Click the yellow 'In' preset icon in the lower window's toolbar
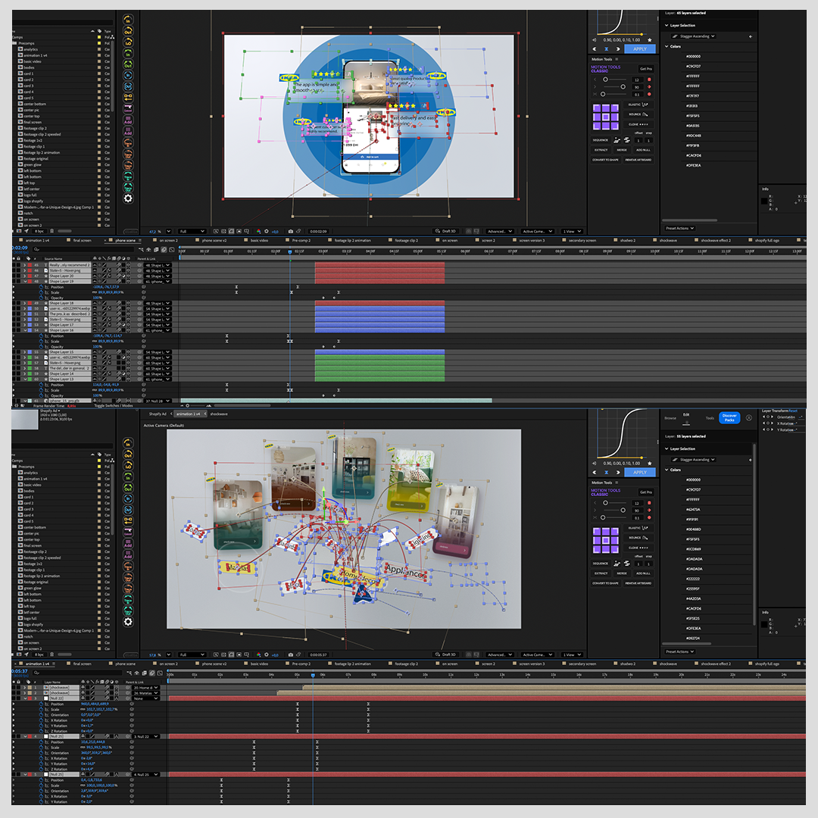 point(128,442)
